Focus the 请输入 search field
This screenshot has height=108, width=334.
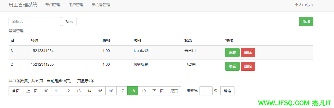pos(35,21)
